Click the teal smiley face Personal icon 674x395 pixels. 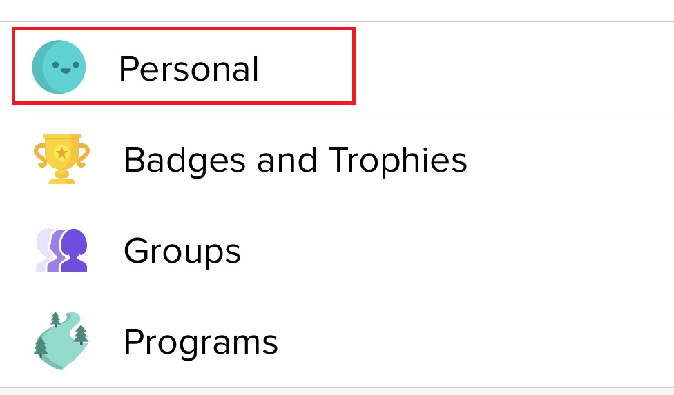[59, 67]
